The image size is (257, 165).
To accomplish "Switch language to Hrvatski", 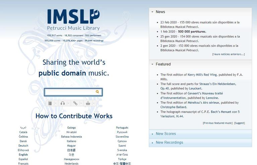I will click(x=71, y=132).
